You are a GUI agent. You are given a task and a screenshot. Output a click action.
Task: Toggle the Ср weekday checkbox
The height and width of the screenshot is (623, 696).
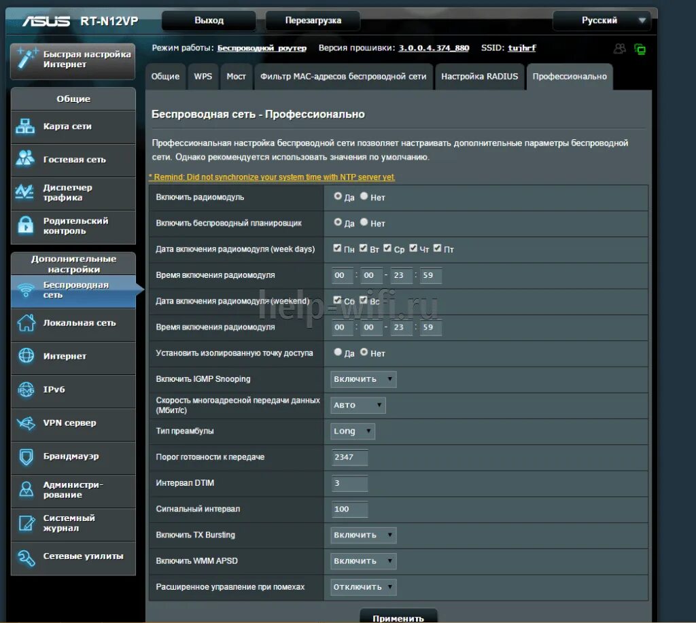pos(387,248)
